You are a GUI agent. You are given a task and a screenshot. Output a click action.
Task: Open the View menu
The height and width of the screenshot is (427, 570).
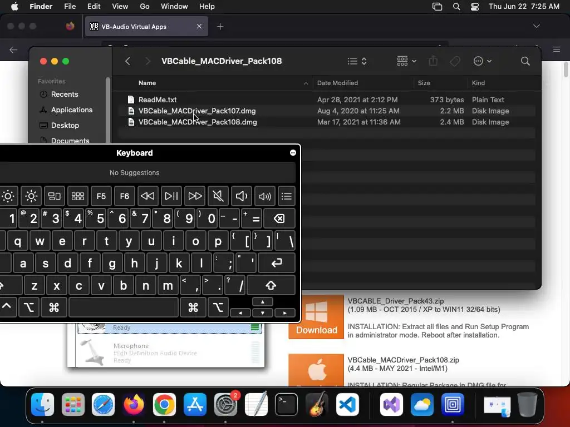coord(120,7)
